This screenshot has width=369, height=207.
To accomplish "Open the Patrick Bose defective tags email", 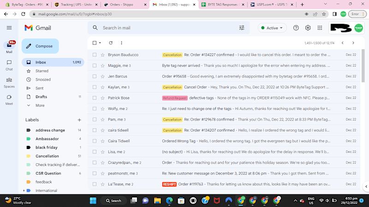I will pyautogui.click(x=224, y=98).
